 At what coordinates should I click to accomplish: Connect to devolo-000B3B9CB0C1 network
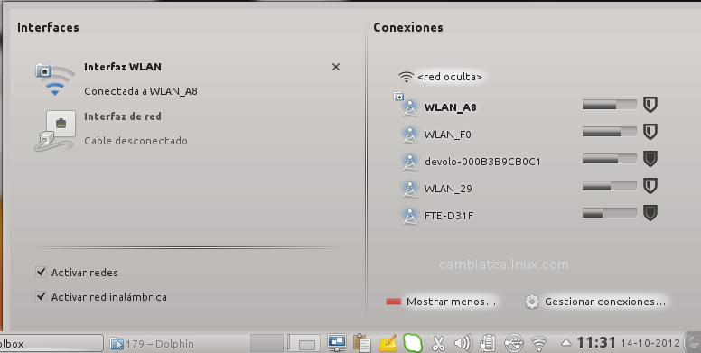click(482, 162)
